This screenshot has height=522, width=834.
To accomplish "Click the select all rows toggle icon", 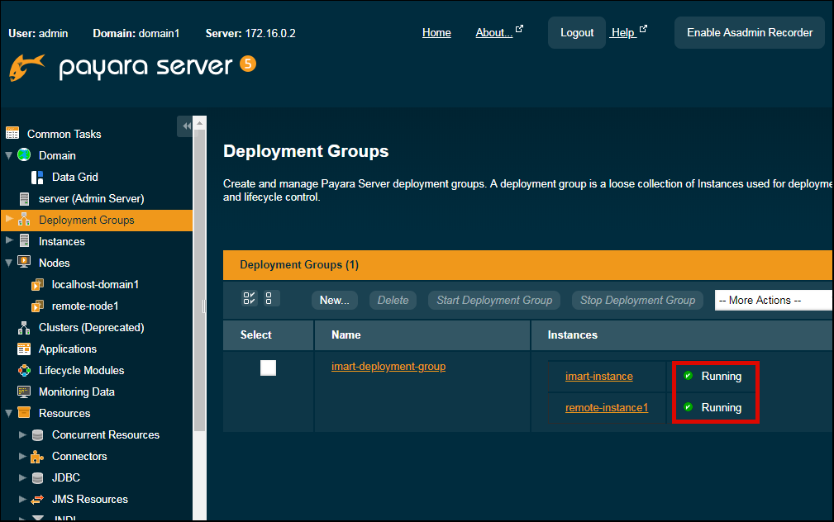I will pyautogui.click(x=249, y=298).
